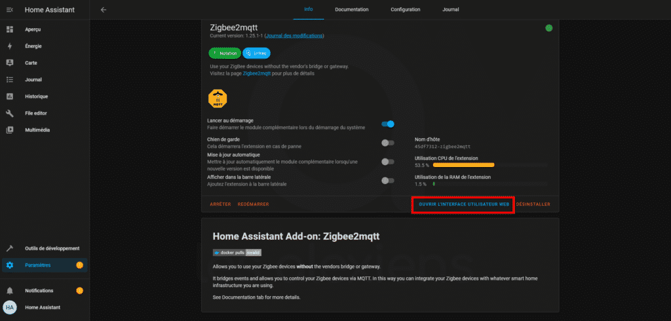
Task: Select the Carte sidebar item
Action: pyautogui.click(x=45, y=63)
